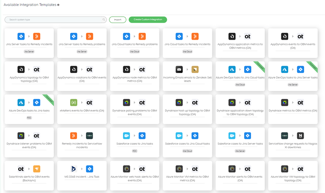The width and height of the screenshot is (325, 193).
Task: Click the search magnifier icon
Action: click(x=103, y=20)
